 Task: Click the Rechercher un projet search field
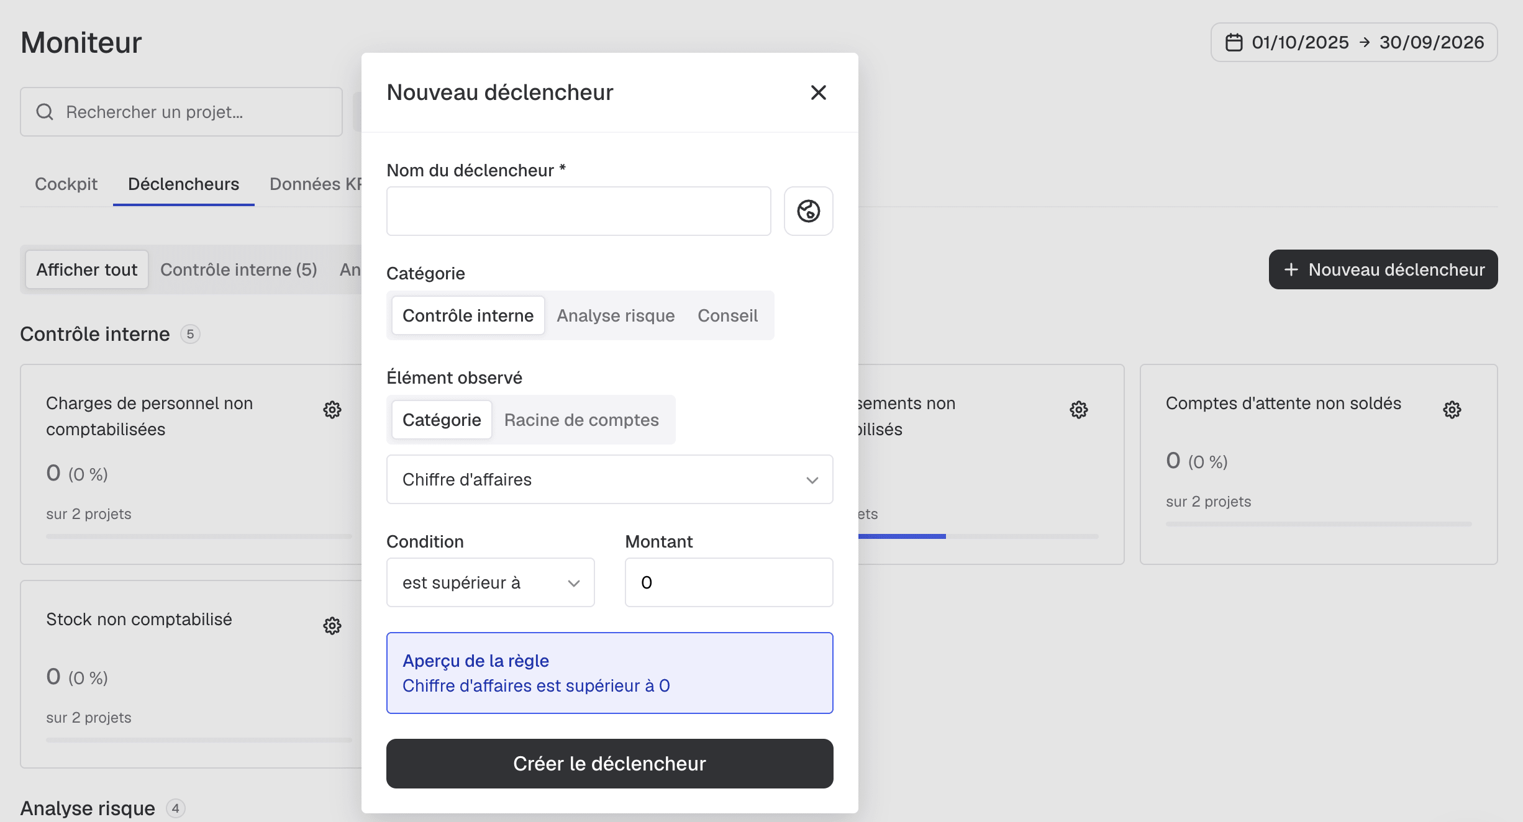(x=181, y=112)
